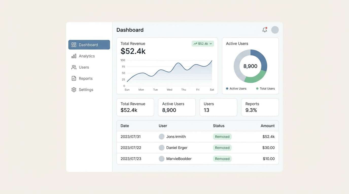This screenshot has height=194, width=349.
Task: Select the Date column header
Action: (125, 126)
